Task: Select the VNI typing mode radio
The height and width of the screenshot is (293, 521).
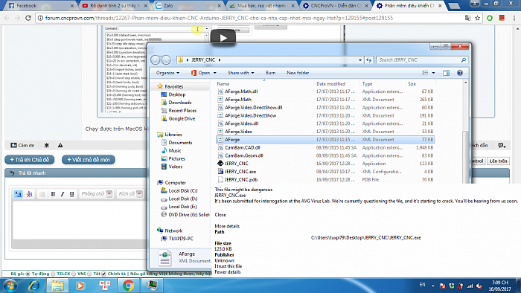Action: (74, 274)
